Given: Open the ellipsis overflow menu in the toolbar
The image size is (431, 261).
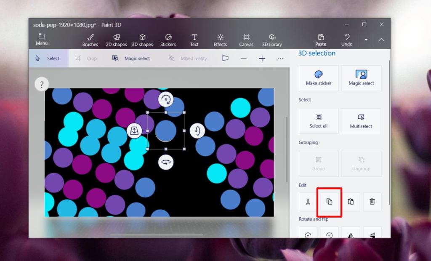Looking at the screenshot, I should [x=280, y=59].
